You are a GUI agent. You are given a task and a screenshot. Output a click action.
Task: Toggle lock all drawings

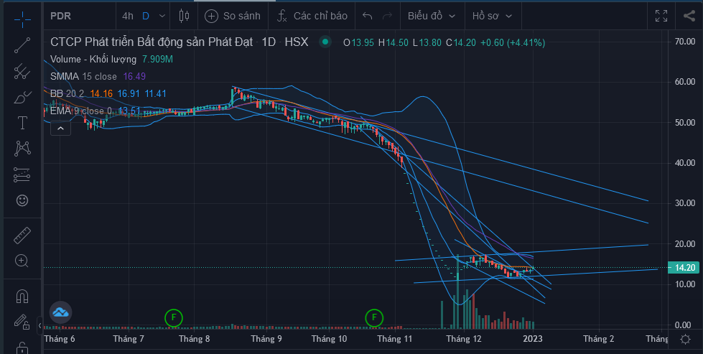(22, 348)
